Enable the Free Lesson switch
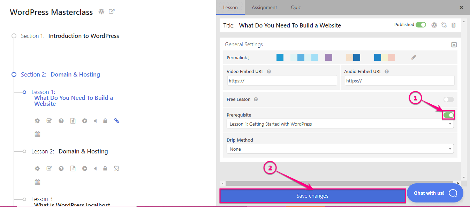The width and height of the screenshot is (470, 207). [x=449, y=99]
